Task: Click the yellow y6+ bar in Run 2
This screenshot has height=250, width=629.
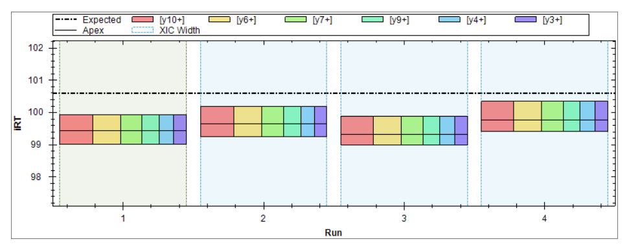Action: click(x=248, y=121)
